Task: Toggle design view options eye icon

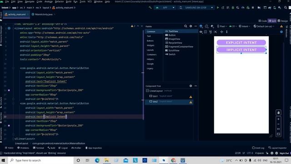Action: 201,32
